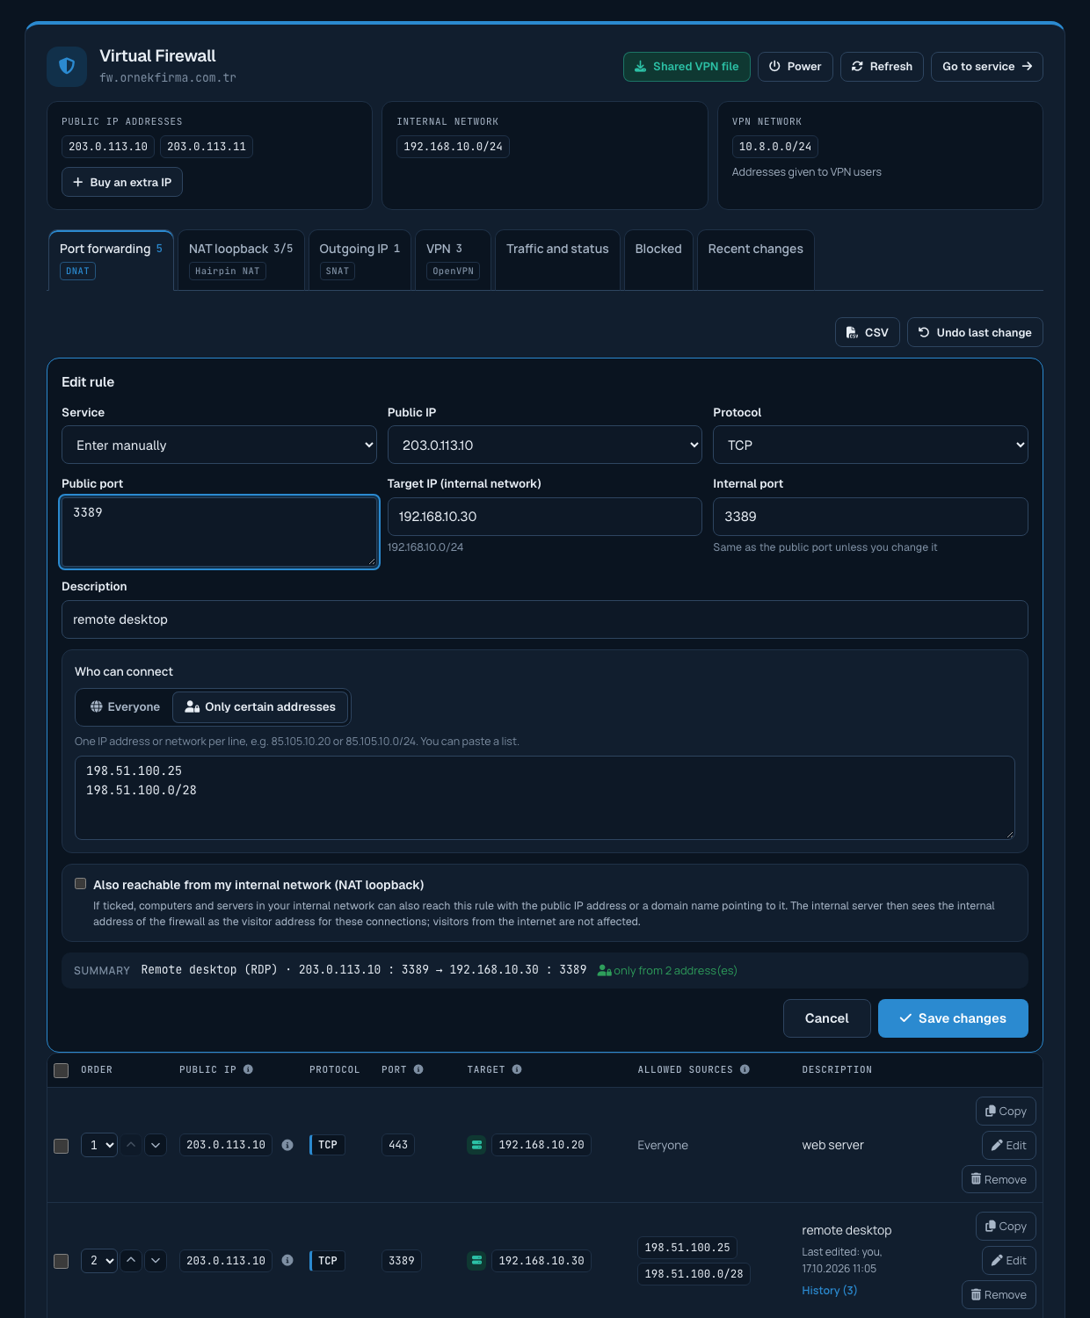This screenshot has height=1318, width=1090.
Task: Open the Power menu button
Action: pyautogui.click(x=796, y=67)
